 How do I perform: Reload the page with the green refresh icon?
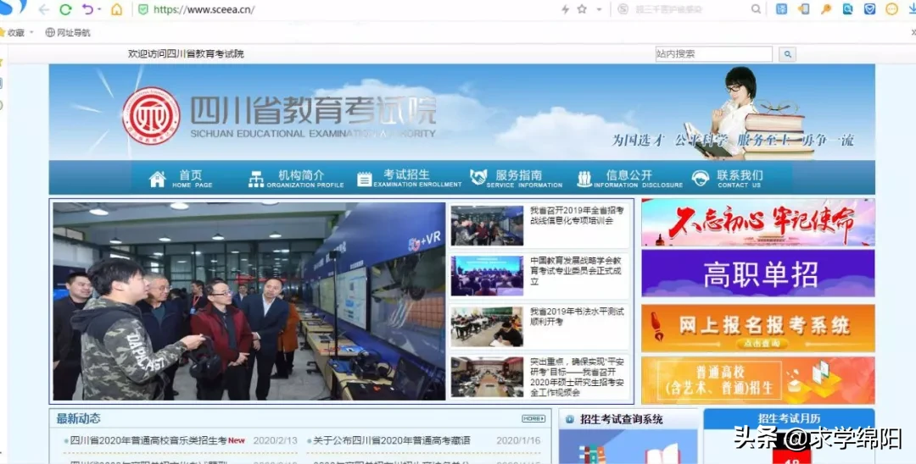(x=65, y=9)
